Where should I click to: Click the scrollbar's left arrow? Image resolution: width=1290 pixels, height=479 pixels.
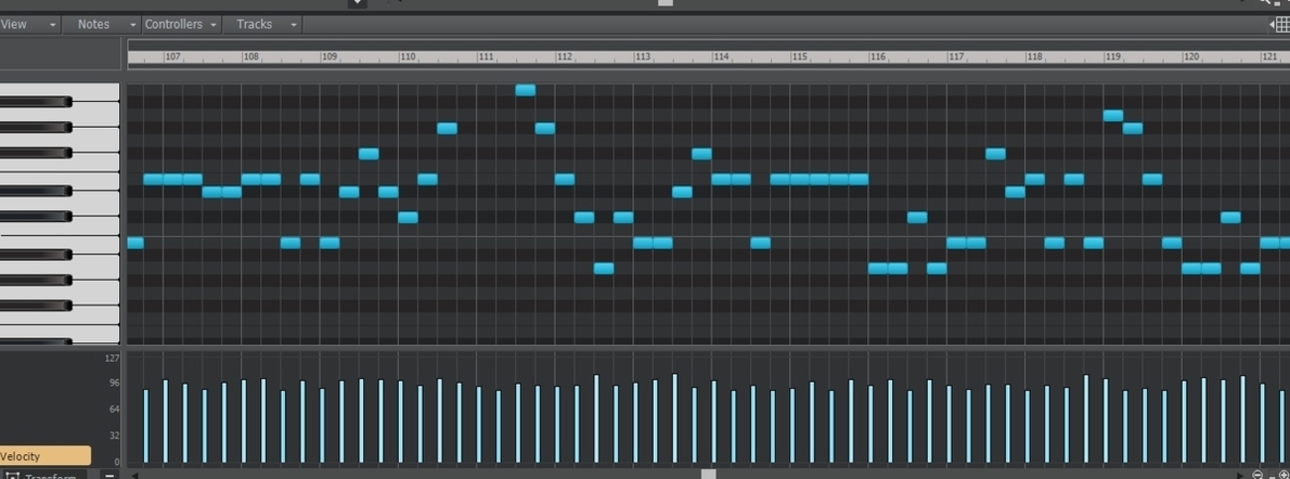135,475
